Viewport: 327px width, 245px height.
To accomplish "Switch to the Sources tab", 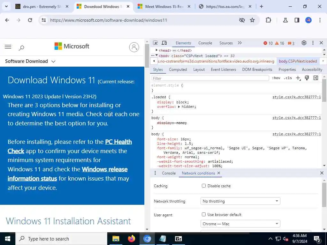I will (x=226, y=43).
